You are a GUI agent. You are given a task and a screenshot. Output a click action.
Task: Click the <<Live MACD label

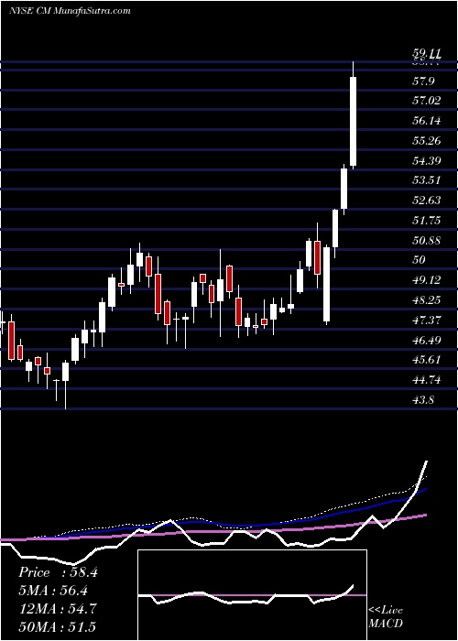[386, 617]
